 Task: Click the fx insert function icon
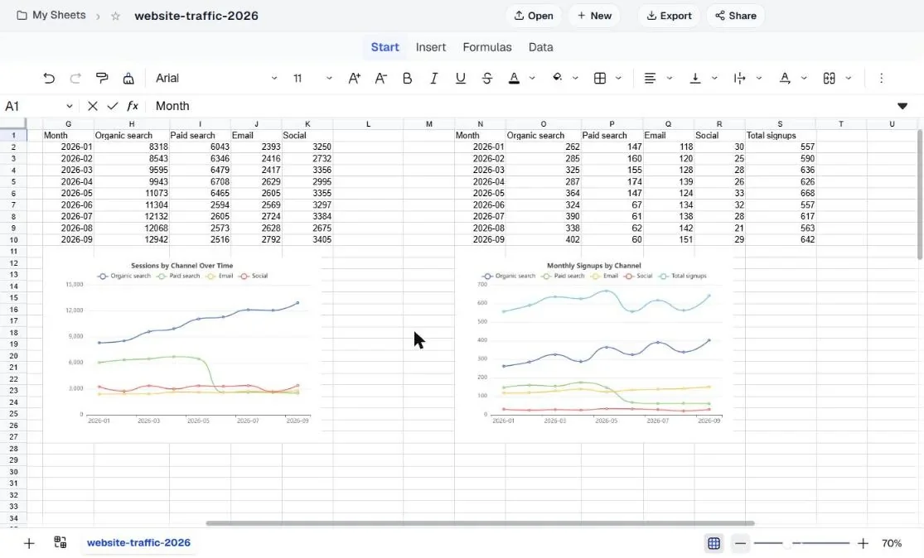tap(133, 106)
